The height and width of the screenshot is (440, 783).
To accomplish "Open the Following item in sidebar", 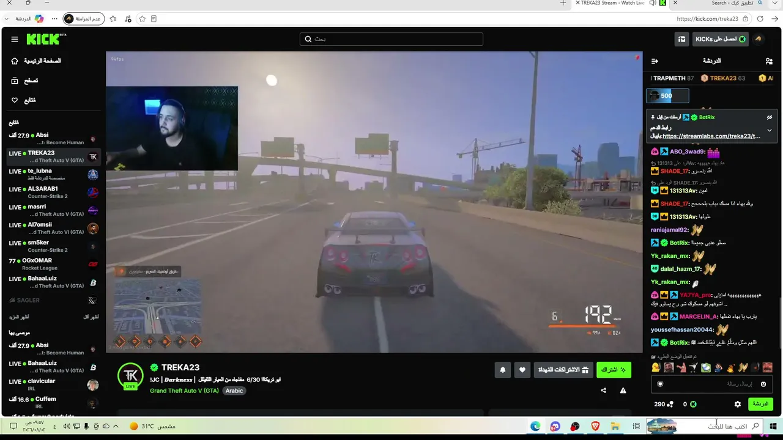I will point(24,100).
